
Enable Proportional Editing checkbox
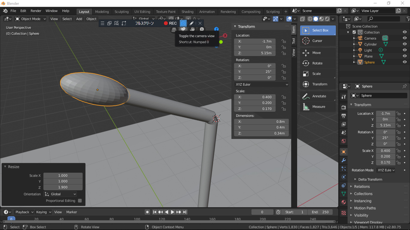[x=80, y=201]
